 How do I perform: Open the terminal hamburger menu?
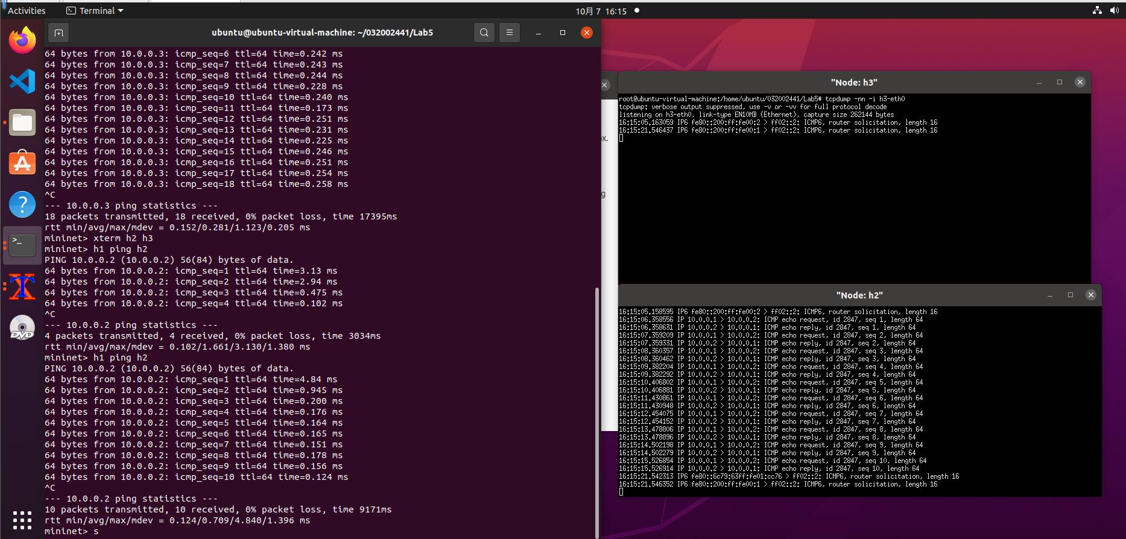(x=510, y=33)
